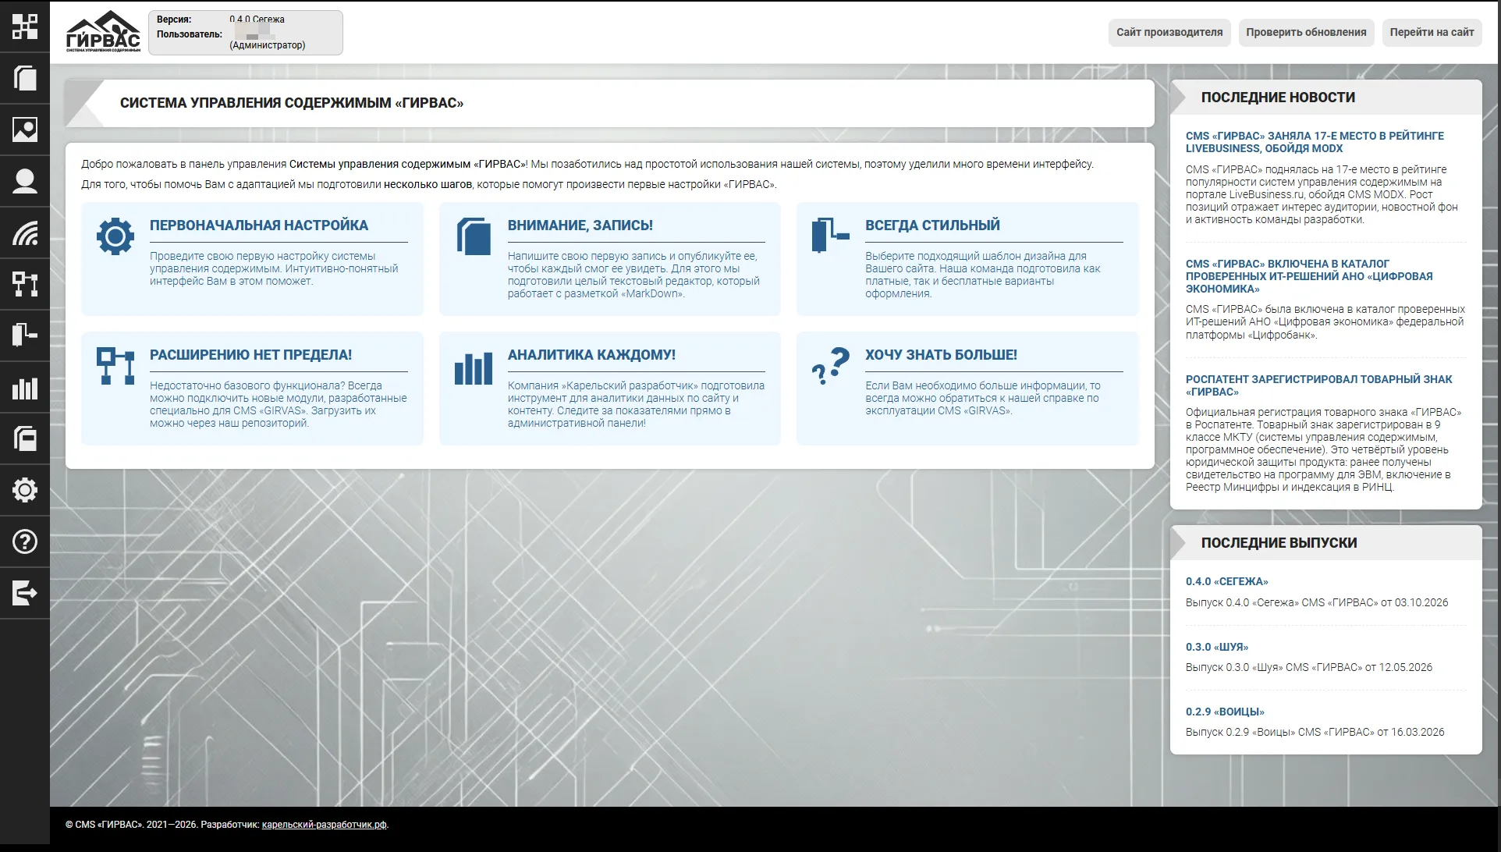Open release 0.3.0 «Шуя» link
Viewport: 1501px width, 852px height.
1217,647
